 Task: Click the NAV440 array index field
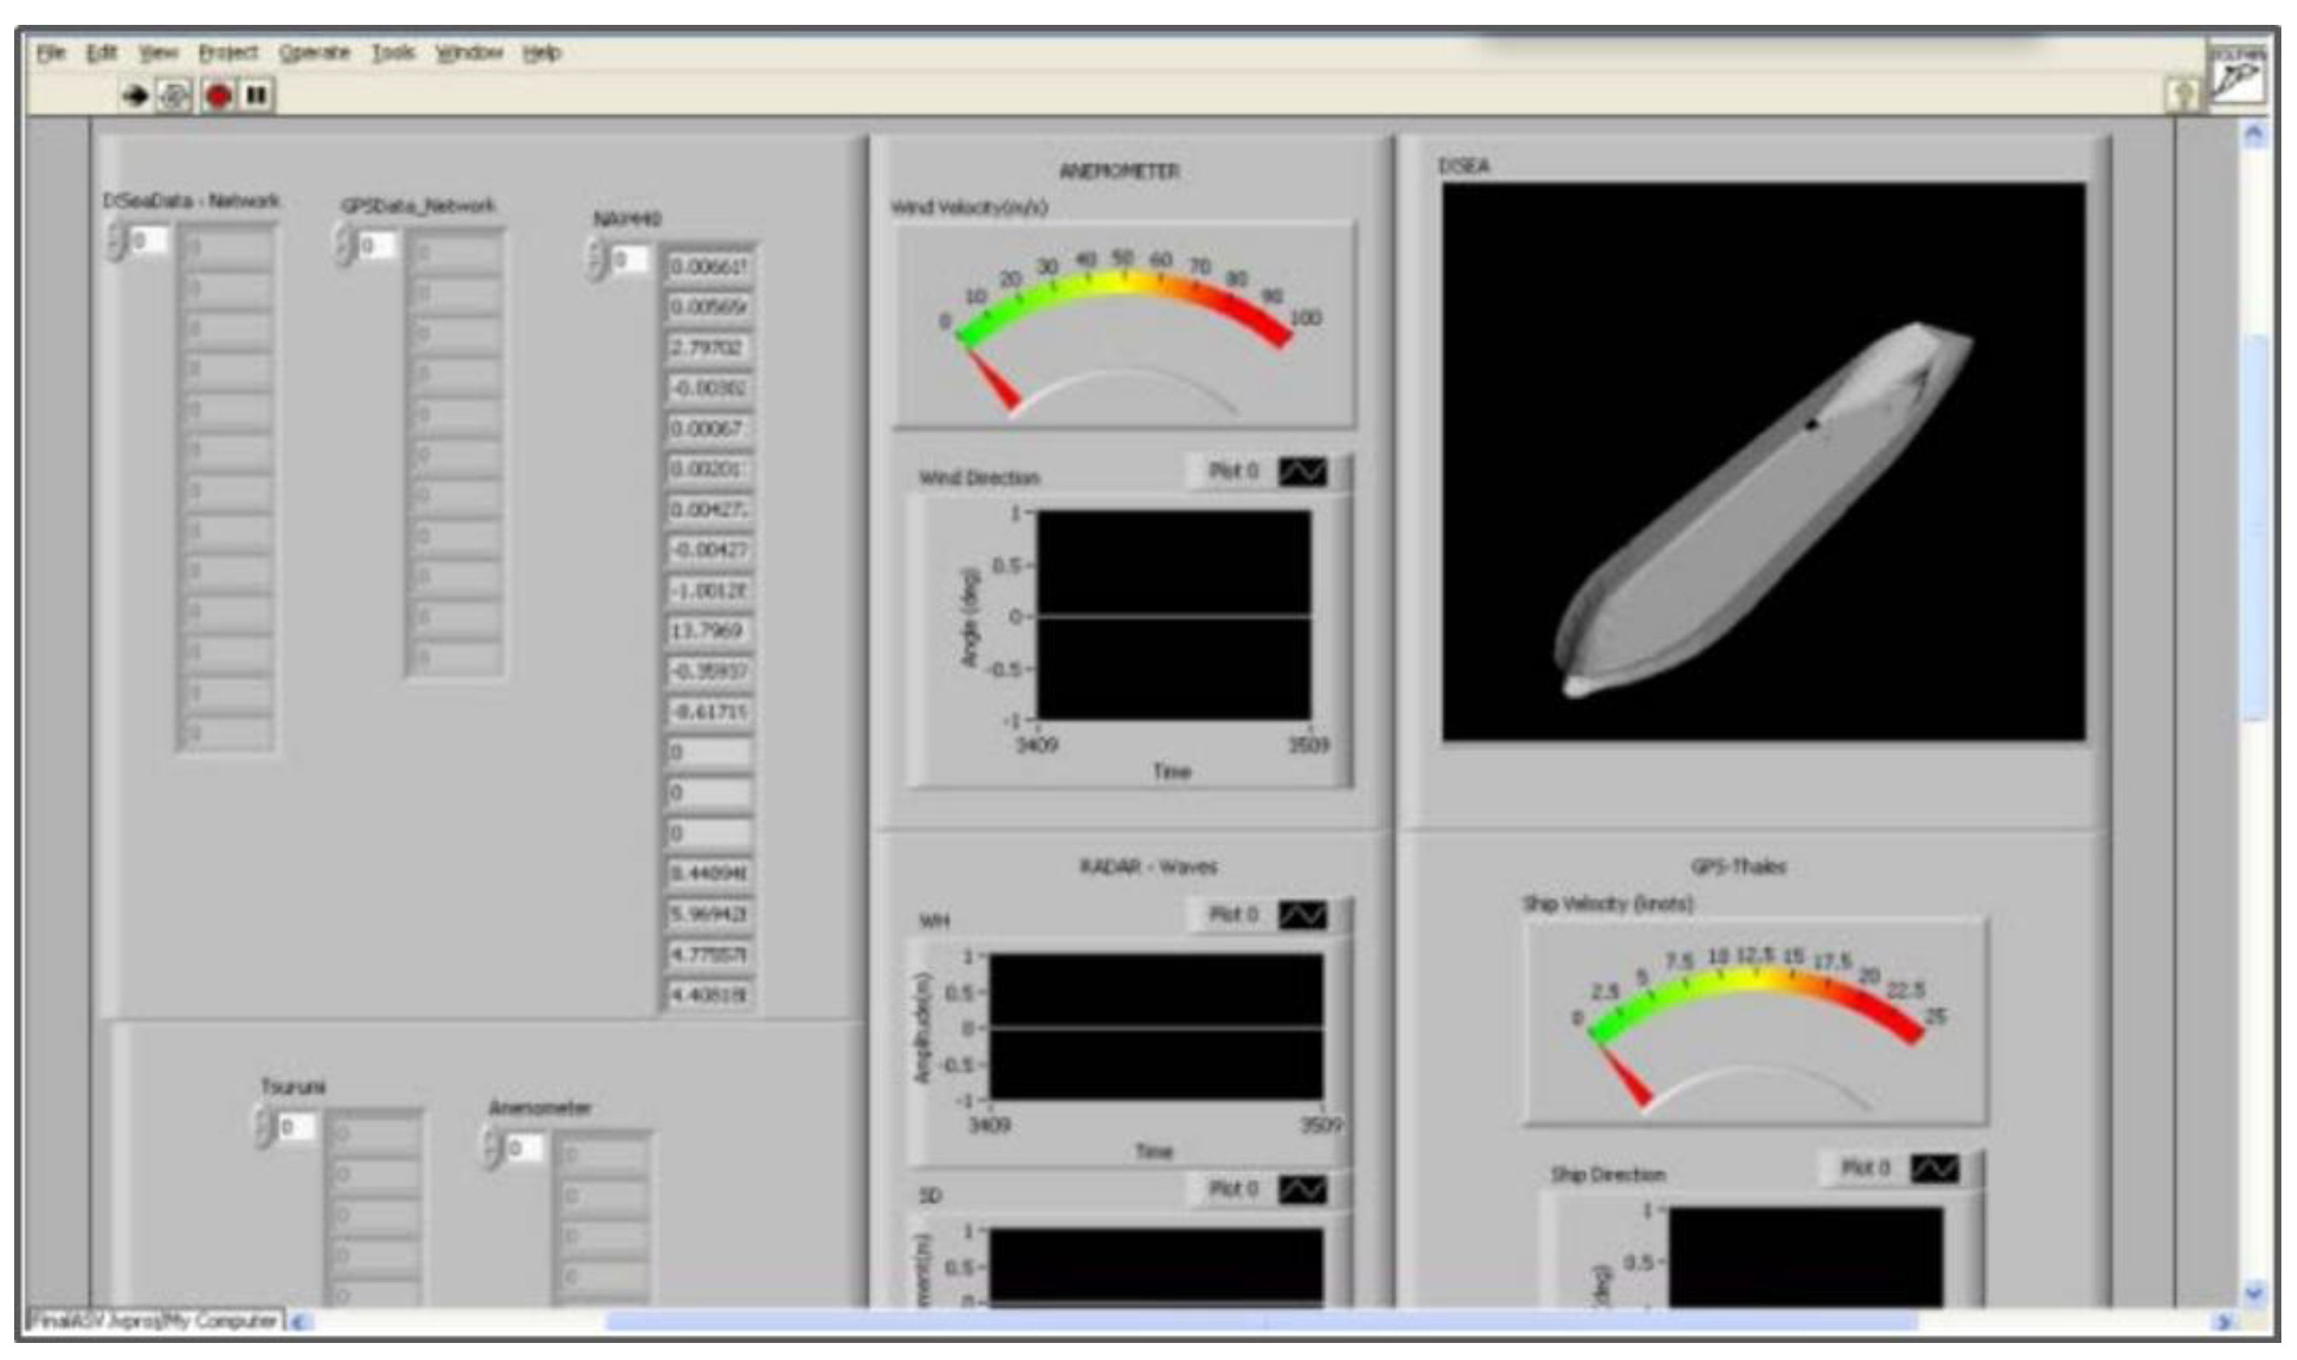[629, 259]
